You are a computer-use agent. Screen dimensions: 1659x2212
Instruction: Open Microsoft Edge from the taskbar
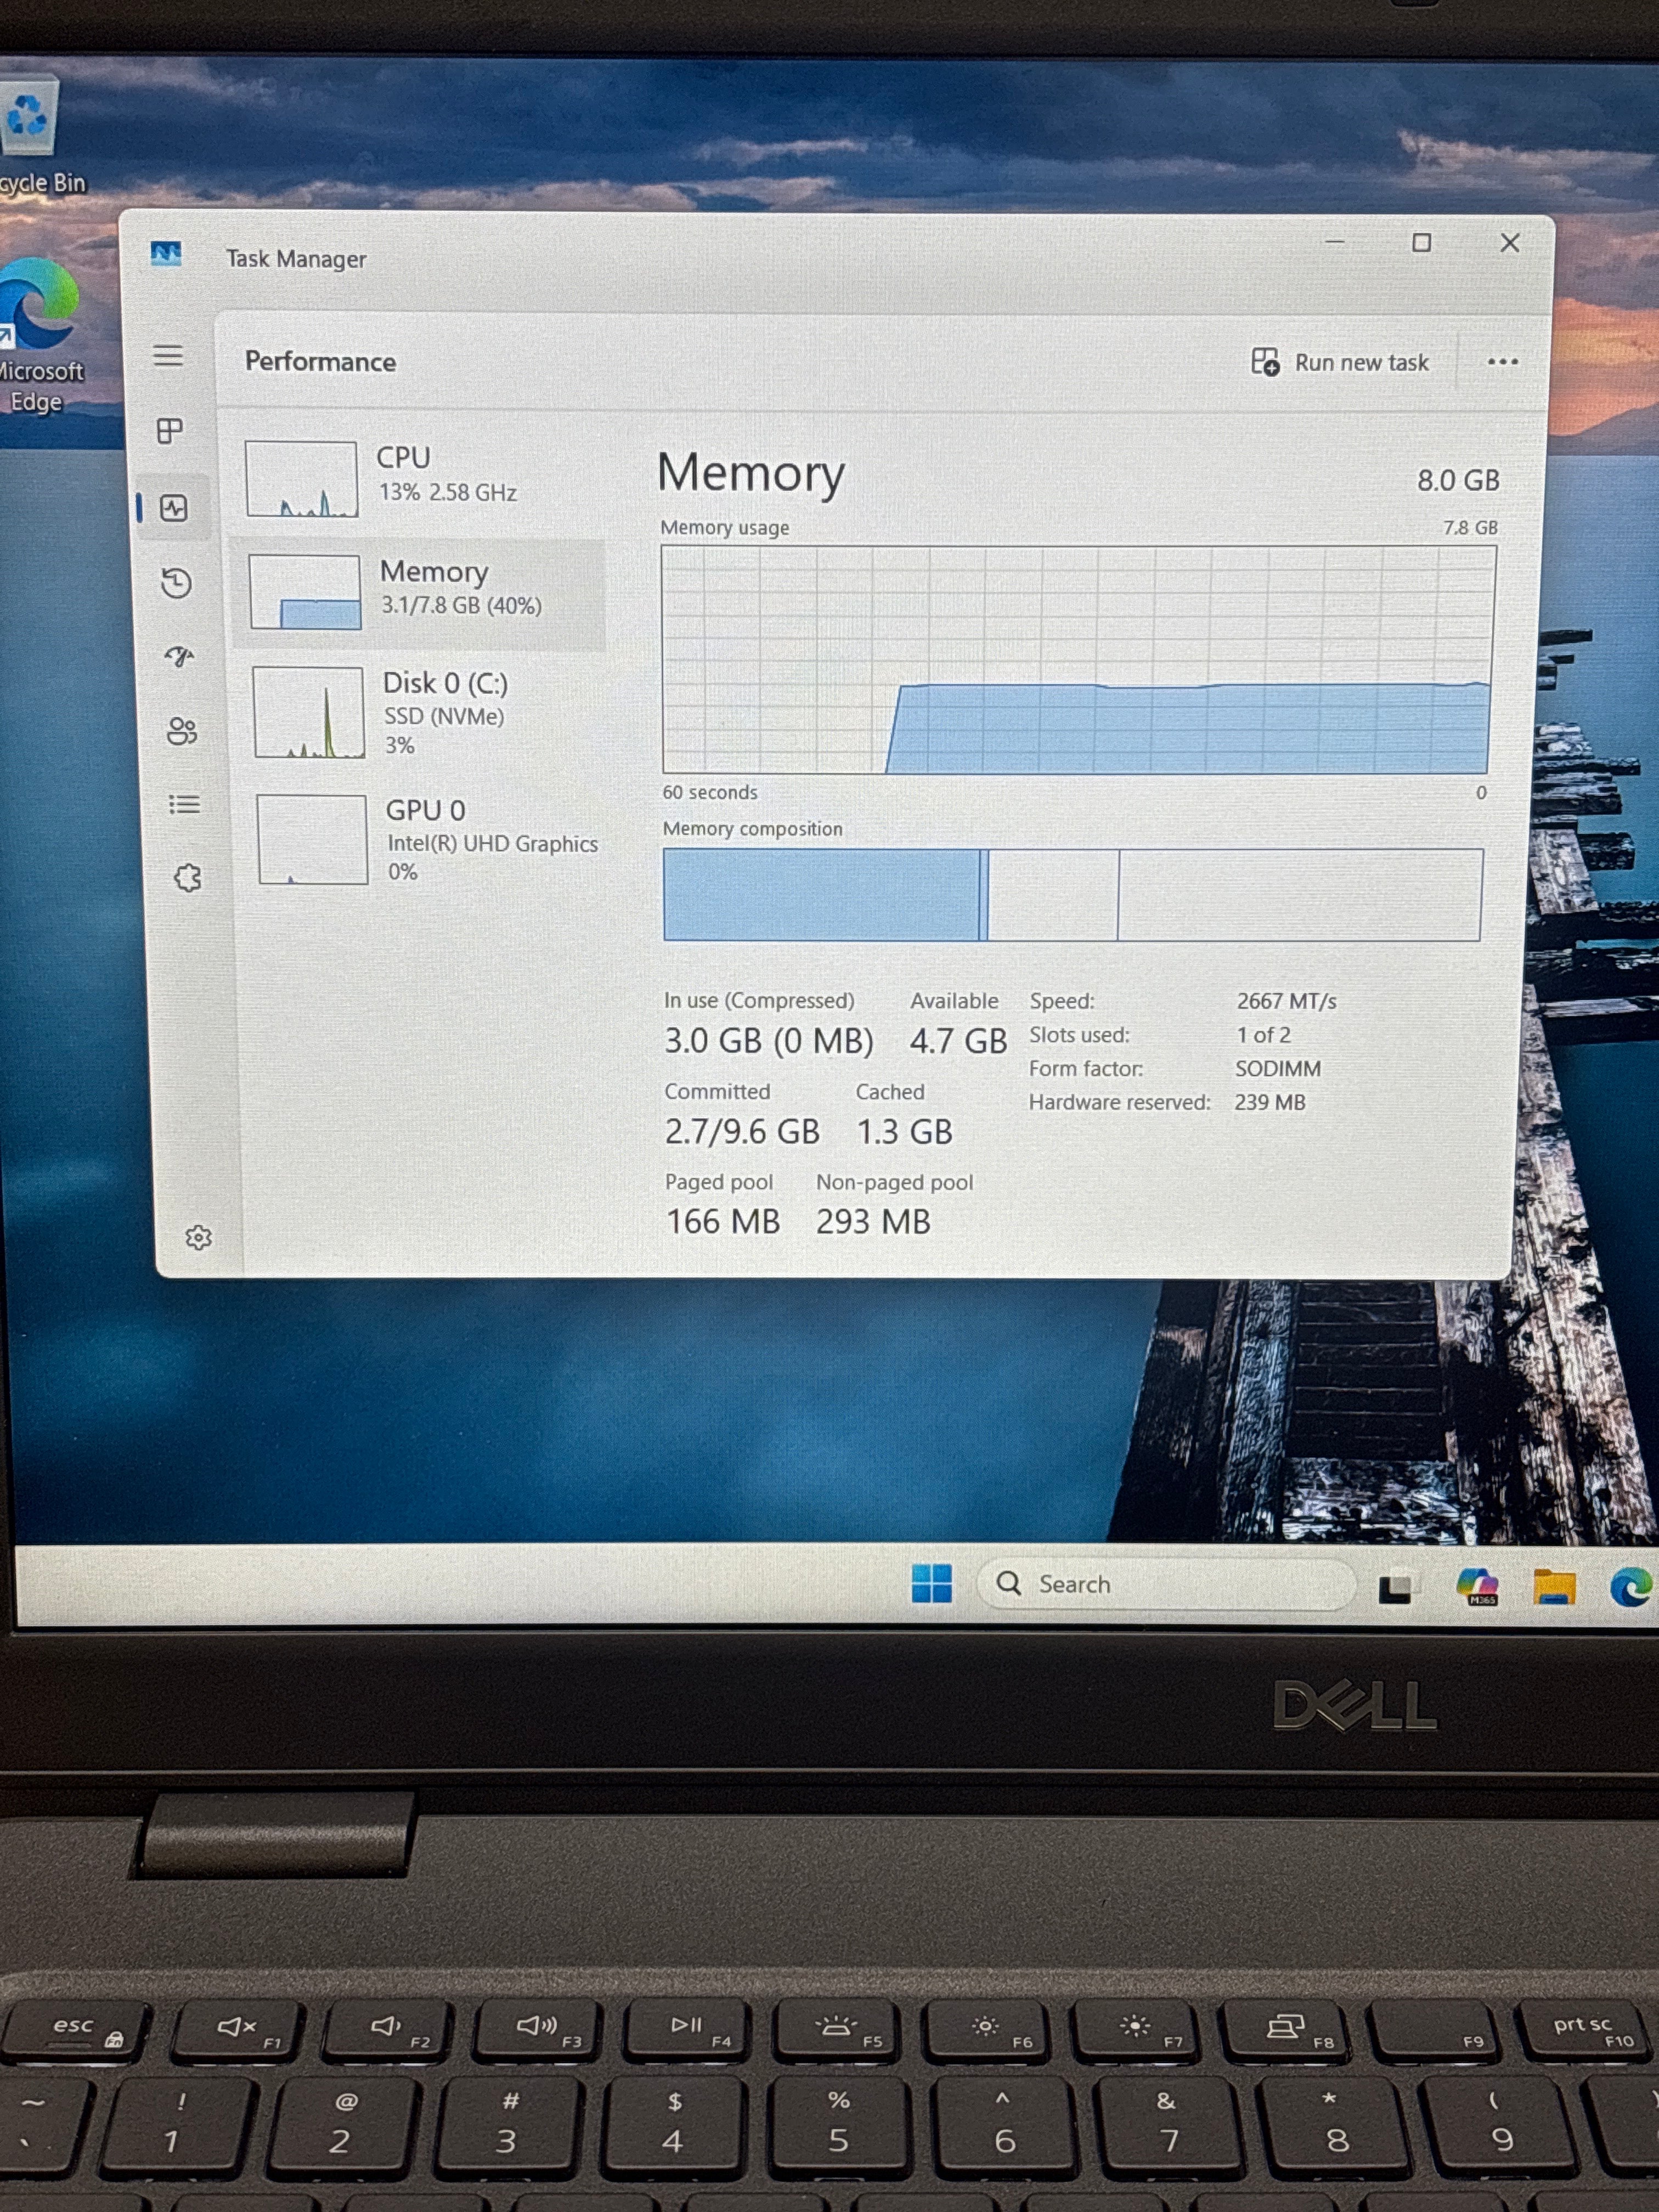pos(1631,1588)
